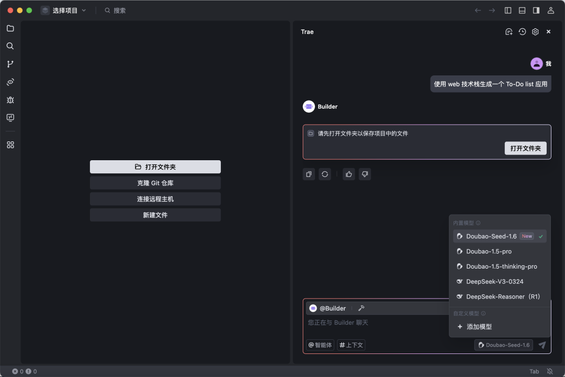
Task: Click info icon next to 自定义模型
Action: tap(483, 314)
